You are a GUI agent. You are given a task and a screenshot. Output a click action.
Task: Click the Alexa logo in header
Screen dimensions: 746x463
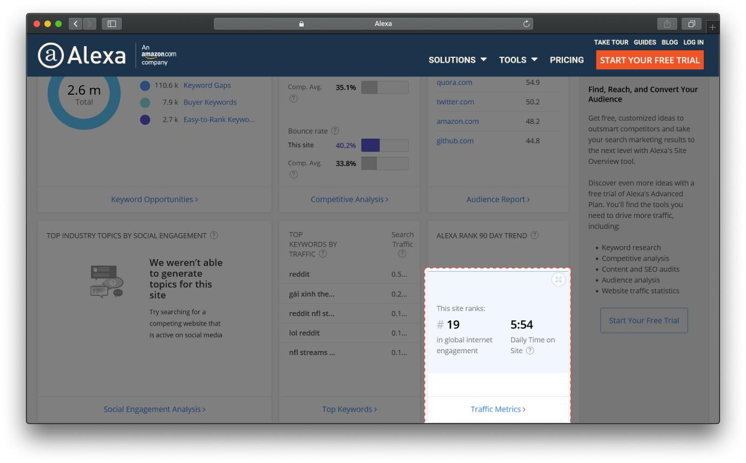[x=82, y=55]
